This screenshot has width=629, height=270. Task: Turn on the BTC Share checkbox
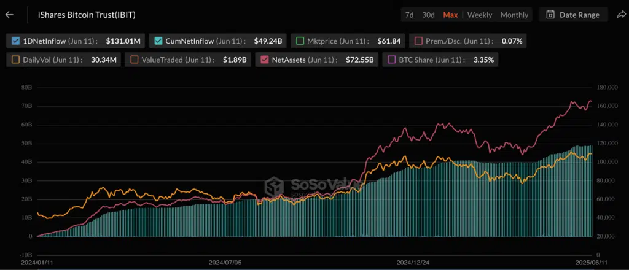[x=393, y=60]
